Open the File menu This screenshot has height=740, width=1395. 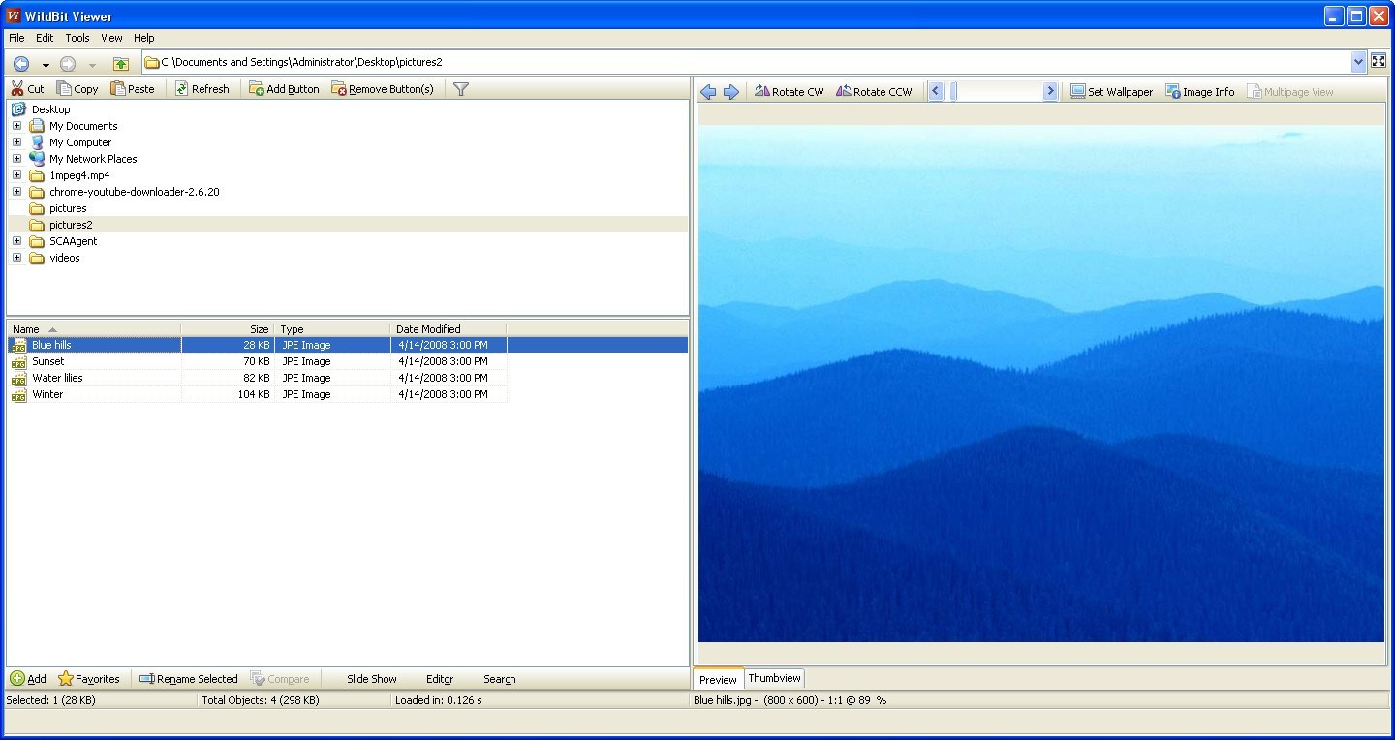coord(16,38)
